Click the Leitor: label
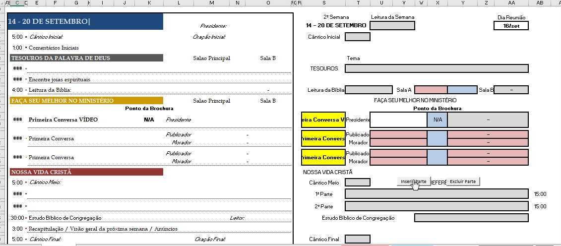Image resolution: width=561 pixels, height=246 pixels. [237, 218]
